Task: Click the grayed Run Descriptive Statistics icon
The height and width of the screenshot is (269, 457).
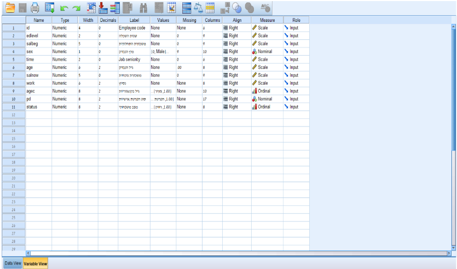Action: [x=128, y=8]
